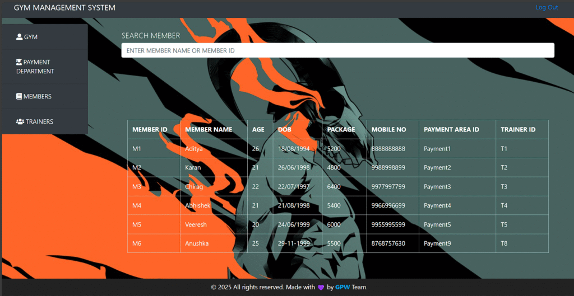
Task: Open the PAYMENT DEPARTMENT sidebar section
Action: (x=45, y=67)
